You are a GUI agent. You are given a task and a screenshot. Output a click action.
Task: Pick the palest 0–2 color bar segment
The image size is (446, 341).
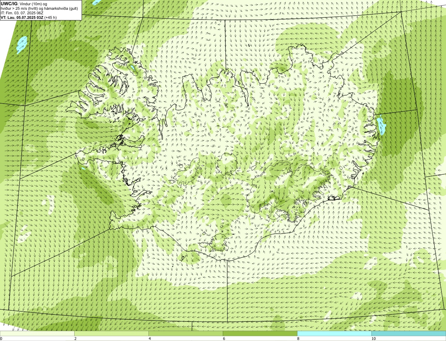coord(37,334)
